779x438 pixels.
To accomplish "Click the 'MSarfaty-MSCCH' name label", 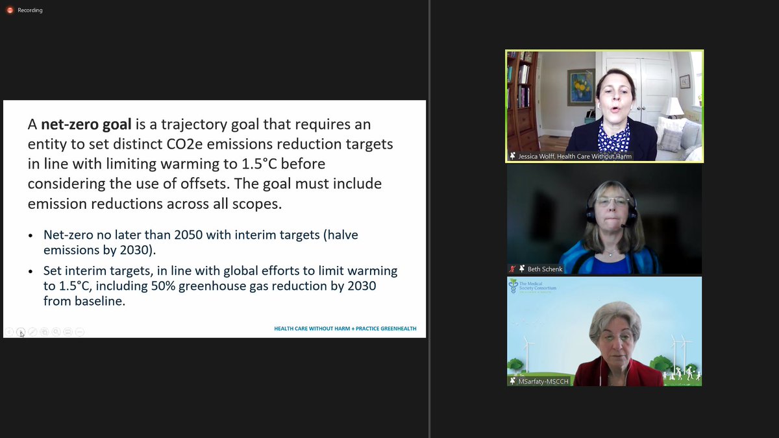I will click(543, 381).
